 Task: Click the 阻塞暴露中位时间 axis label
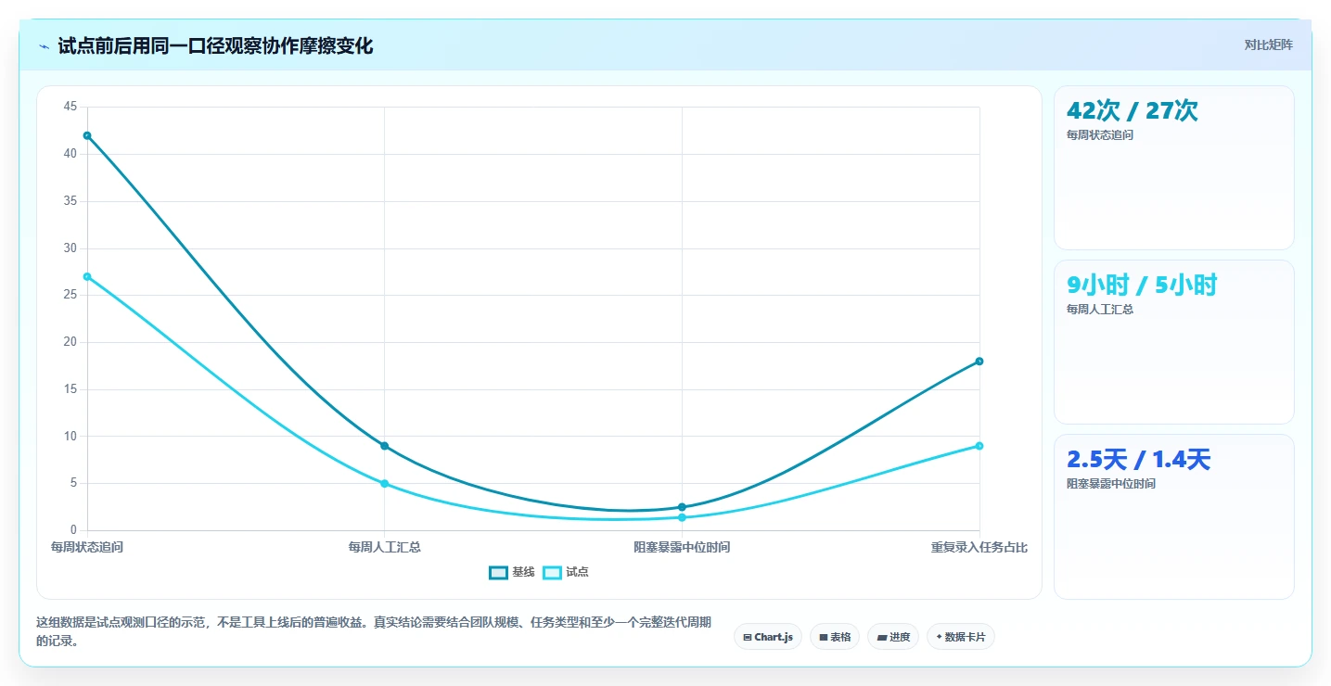coord(682,547)
